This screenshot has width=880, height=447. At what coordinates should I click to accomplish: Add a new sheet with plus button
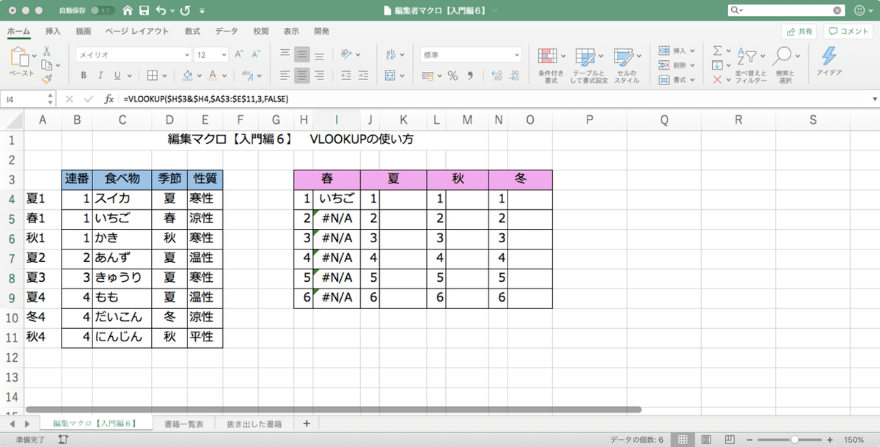306,424
